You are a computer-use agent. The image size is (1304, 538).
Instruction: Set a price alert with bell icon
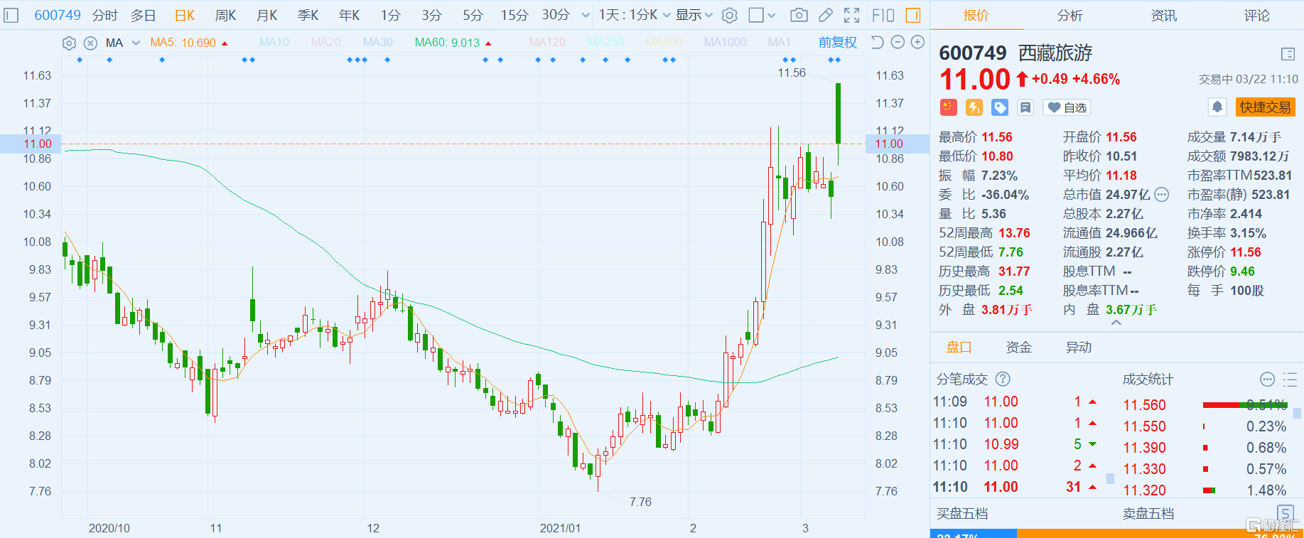pos(1217,107)
